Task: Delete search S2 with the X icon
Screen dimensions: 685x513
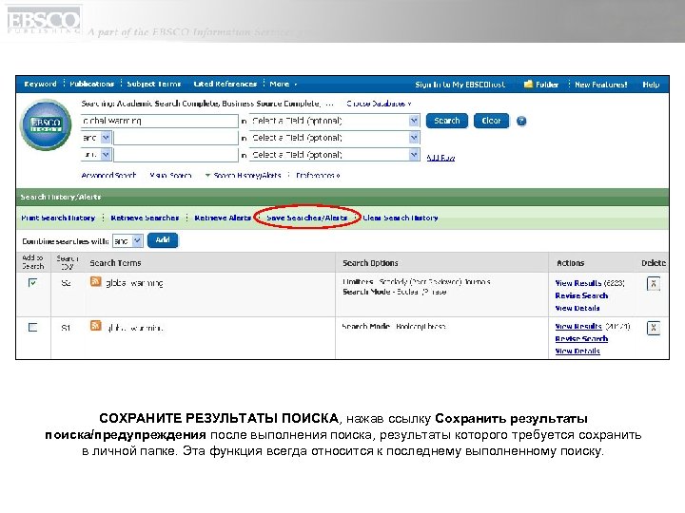Action: pyautogui.click(x=653, y=284)
